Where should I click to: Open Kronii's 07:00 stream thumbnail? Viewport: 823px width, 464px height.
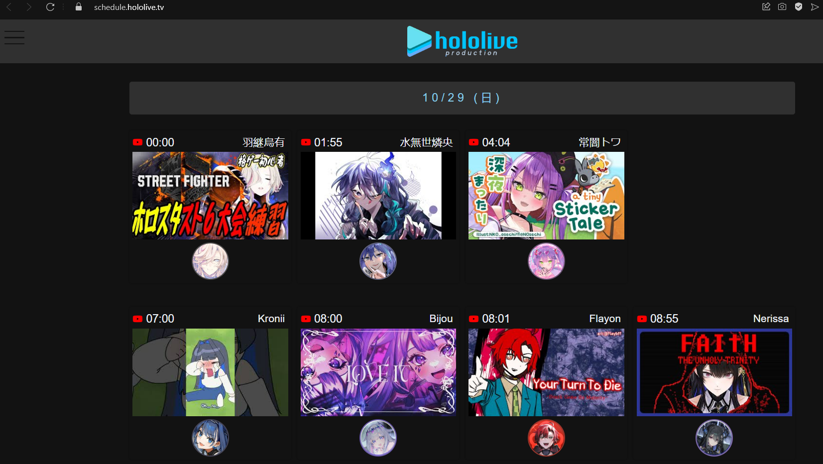210,372
